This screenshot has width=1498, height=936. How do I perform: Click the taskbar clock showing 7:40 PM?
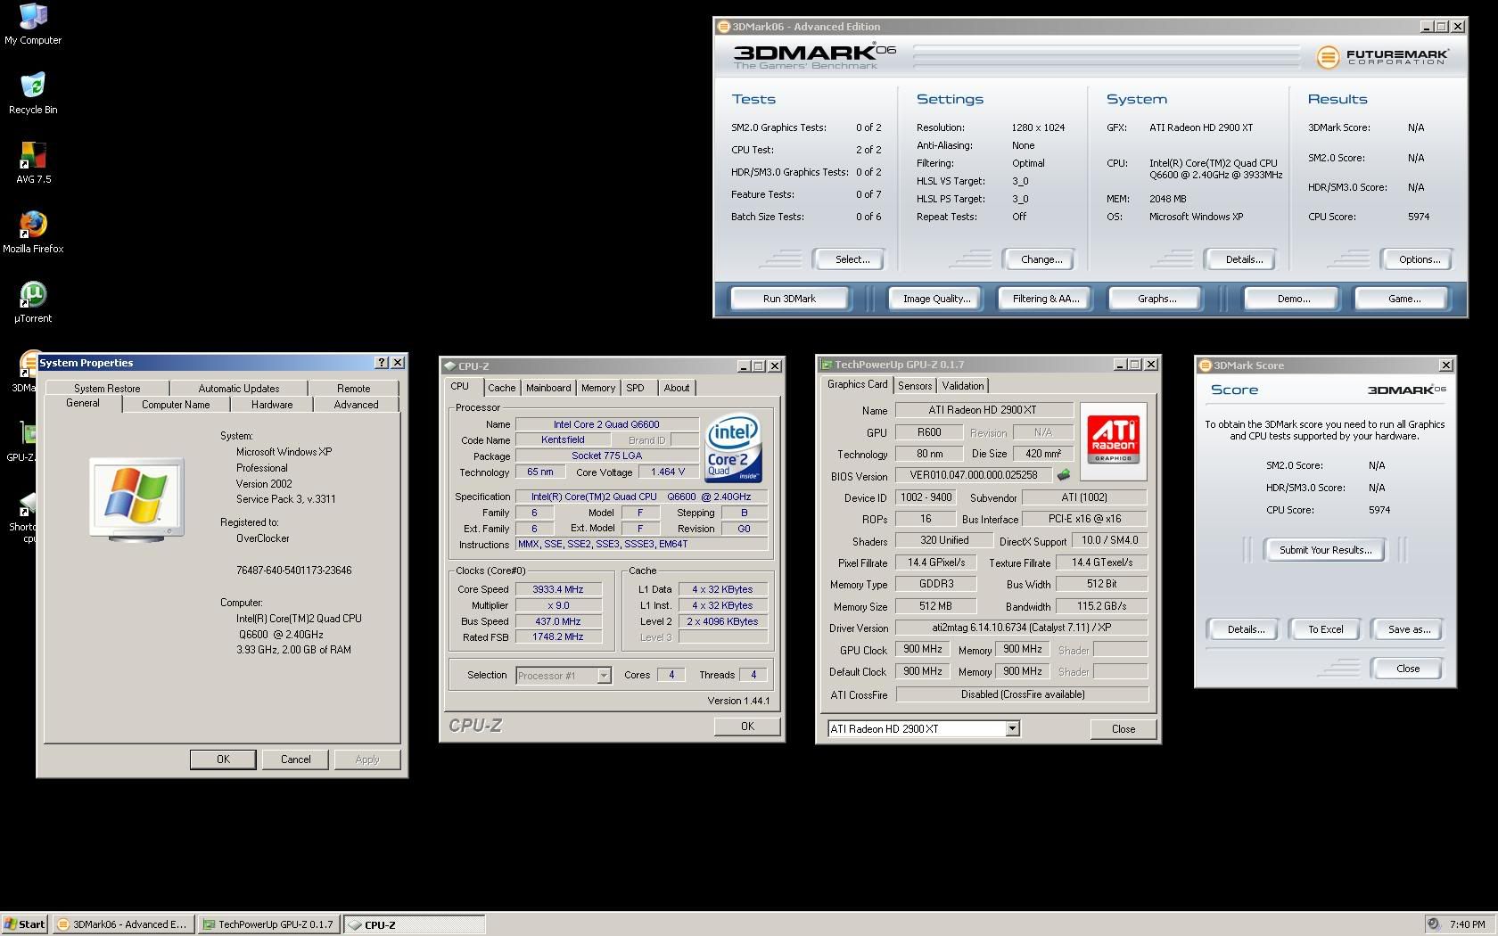[x=1467, y=924]
